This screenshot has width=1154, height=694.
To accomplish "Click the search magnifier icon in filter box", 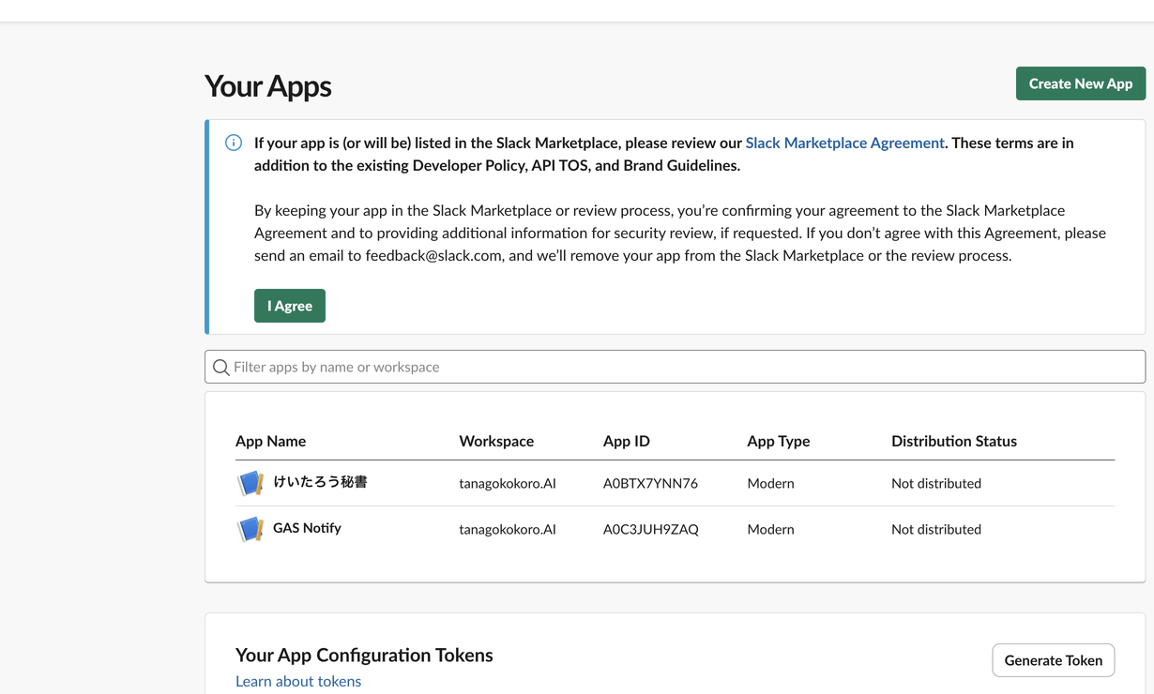I will pyautogui.click(x=221, y=368).
